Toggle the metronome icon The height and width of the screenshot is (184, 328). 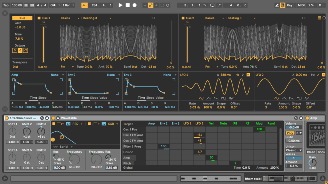point(53,5)
